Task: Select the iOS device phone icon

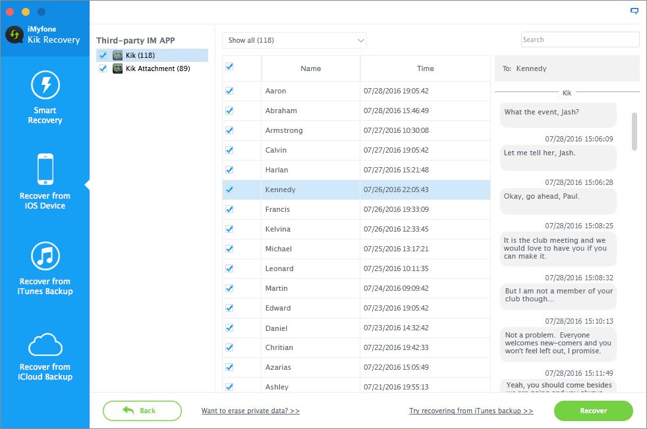Action: pyautogui.click(x=45, y=169)
